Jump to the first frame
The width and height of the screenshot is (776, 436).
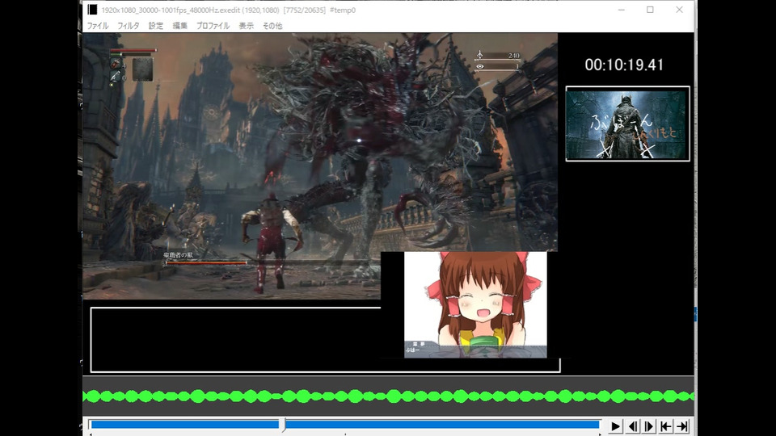pos(665,426)
